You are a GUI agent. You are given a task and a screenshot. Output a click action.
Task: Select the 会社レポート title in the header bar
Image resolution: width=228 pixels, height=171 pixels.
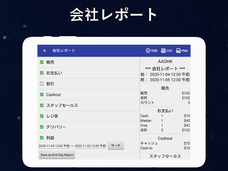click(x=64, y=51)
